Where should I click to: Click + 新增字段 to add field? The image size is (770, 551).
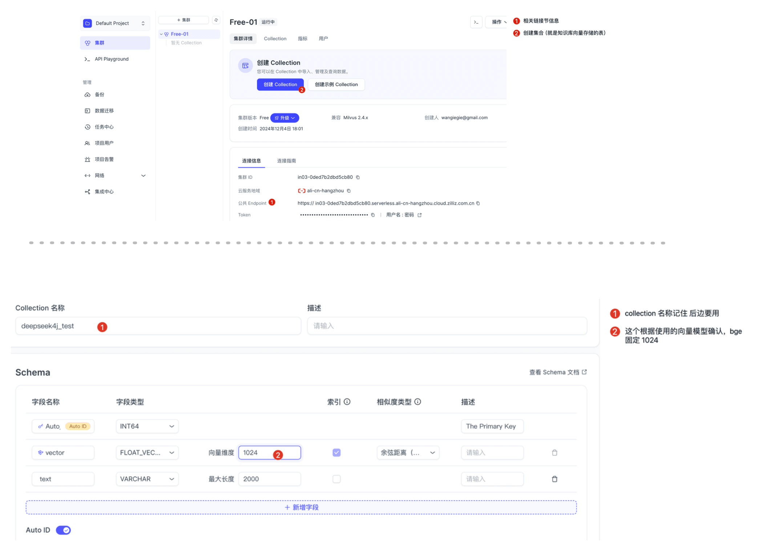point(301,507)
